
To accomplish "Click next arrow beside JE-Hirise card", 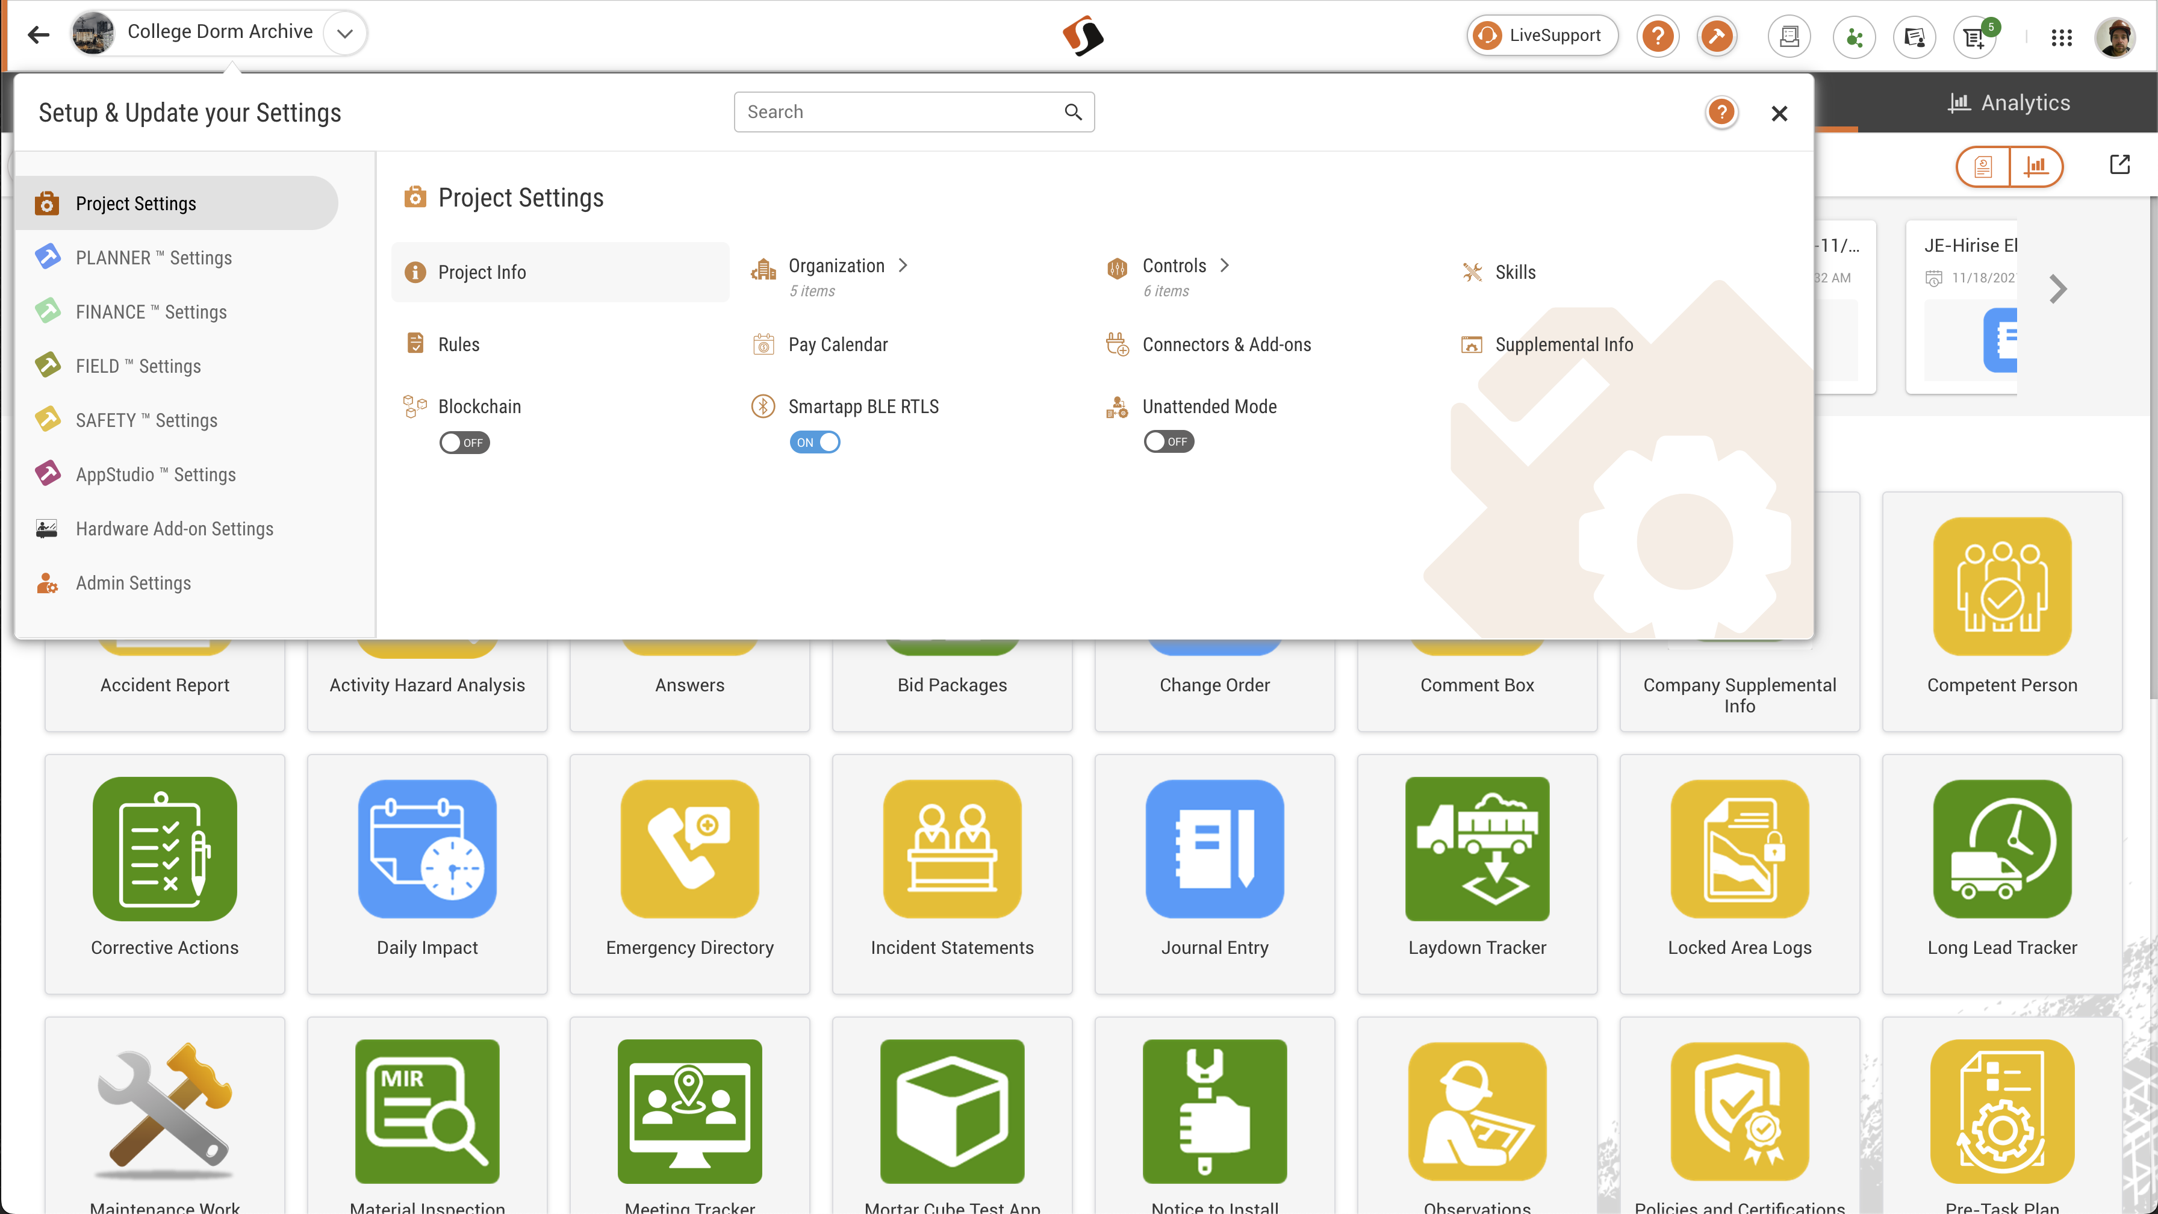I will point(2057,289).
